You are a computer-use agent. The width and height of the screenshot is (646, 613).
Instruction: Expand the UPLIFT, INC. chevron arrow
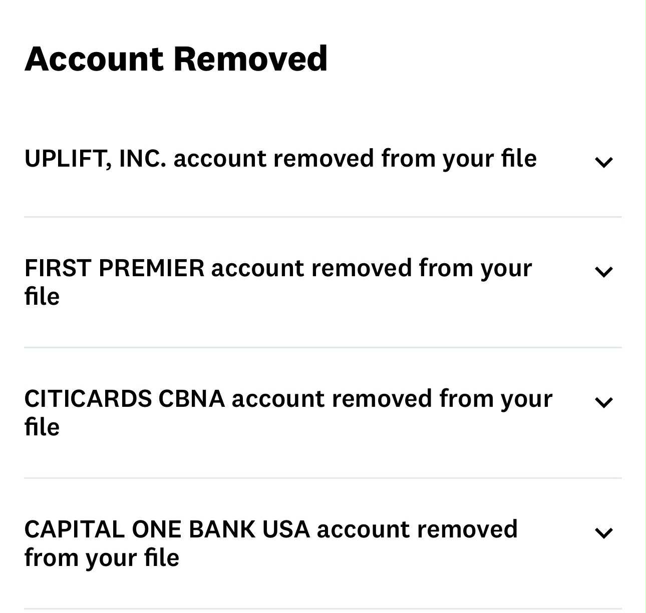603,162
